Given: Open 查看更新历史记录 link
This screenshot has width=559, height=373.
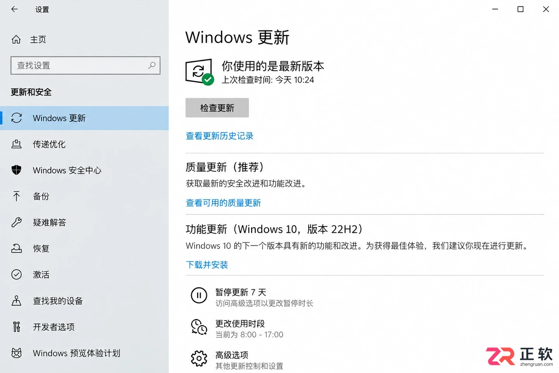Looking at the screenshot, I should click(x=219, y=136).
